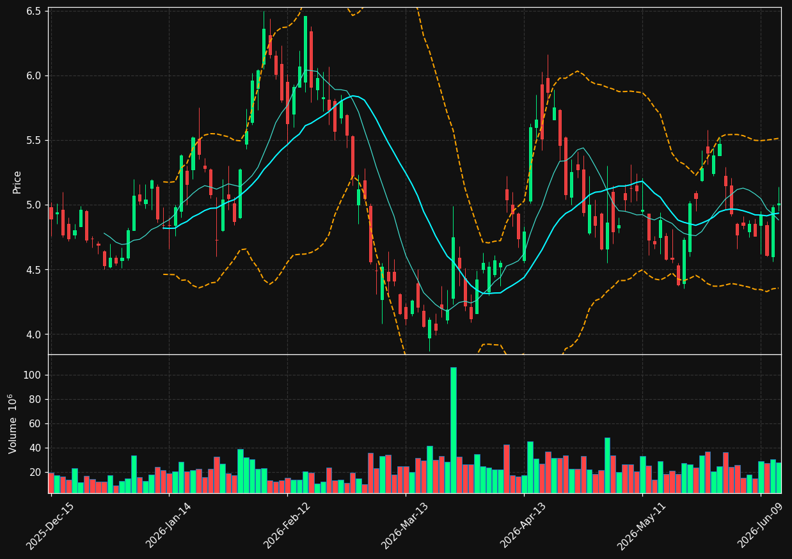792x559 pixels.
Task: Click the 4.0 price tick label
Action: click(x=34, y=334)
